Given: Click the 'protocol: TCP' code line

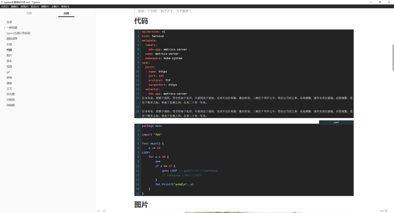Looking at the screenshot, I should coord(159,80).
